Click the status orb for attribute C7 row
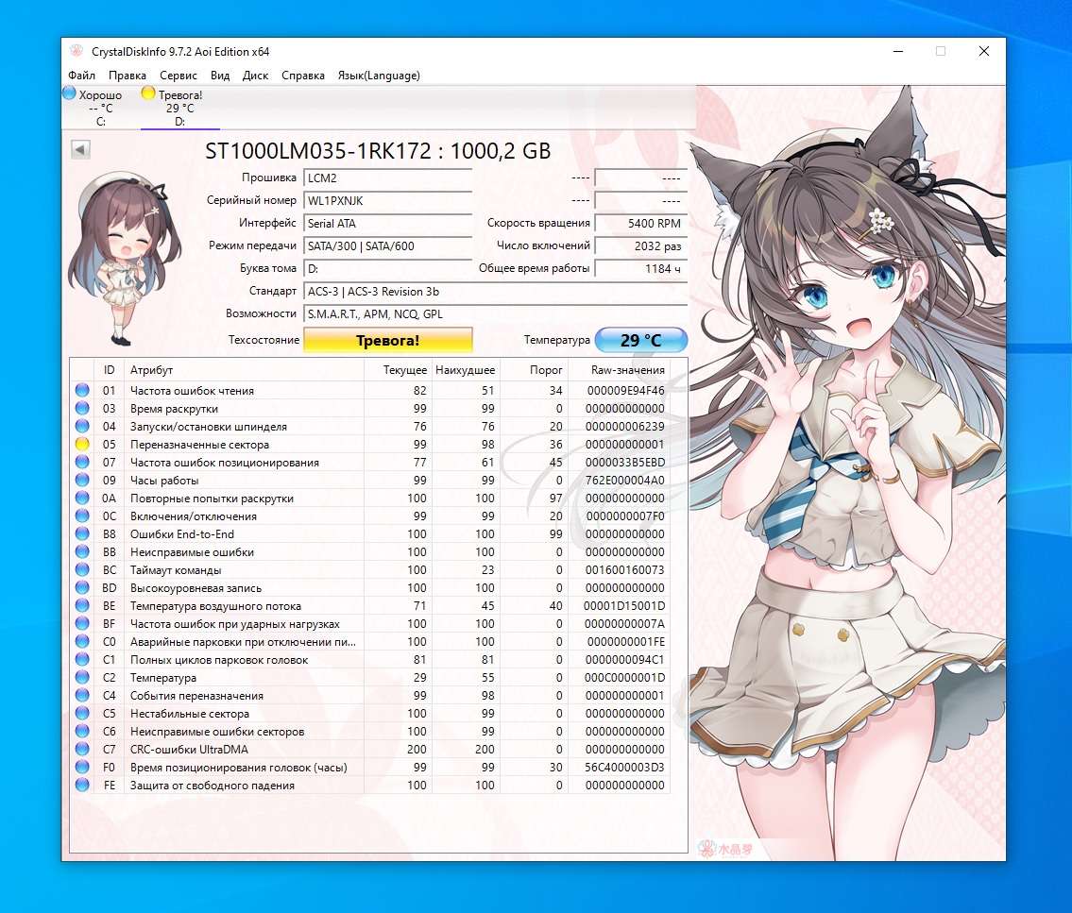Viewport: 1072px width, 913px height. [x=82, y=749]
